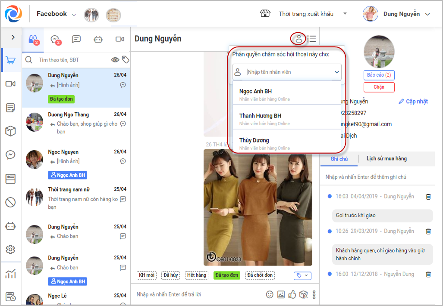Open the conversation list-options icon
Screen dimensions: 443x306
(x=311, y=39)
